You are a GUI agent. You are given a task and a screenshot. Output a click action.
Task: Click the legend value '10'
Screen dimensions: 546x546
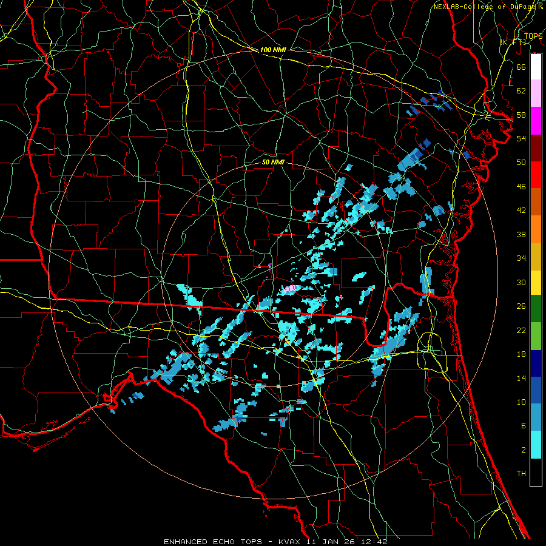(521, 402)
